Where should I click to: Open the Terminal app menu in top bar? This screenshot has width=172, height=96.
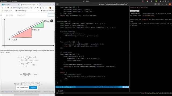(x=14, y=1)
